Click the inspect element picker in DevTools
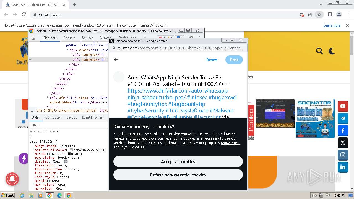Screen dimensions: 354x199 click(x=33, y=38)
